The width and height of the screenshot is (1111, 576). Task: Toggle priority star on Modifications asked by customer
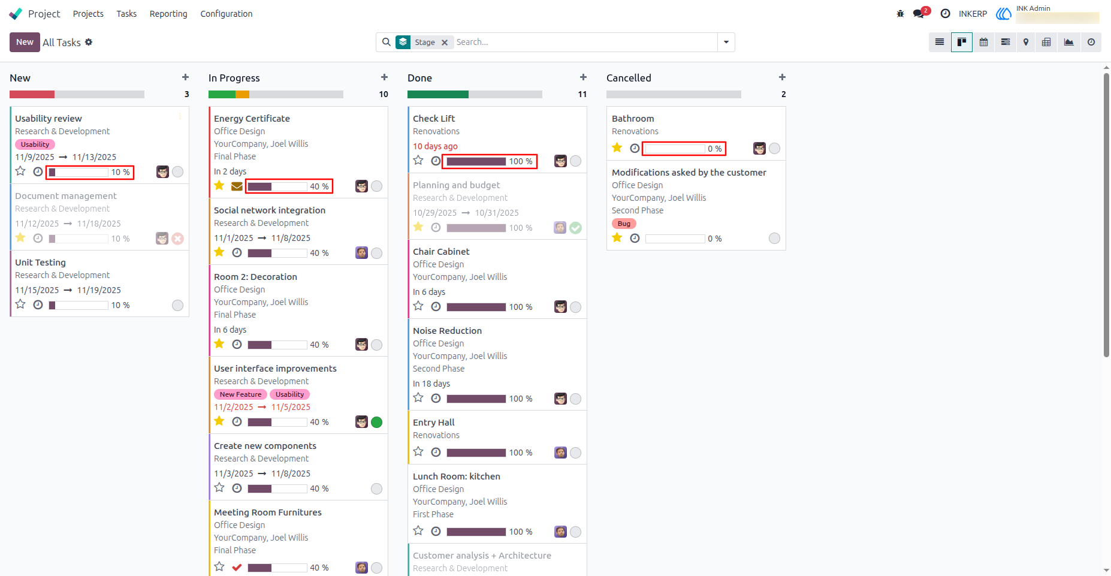[x=617, y=238]
